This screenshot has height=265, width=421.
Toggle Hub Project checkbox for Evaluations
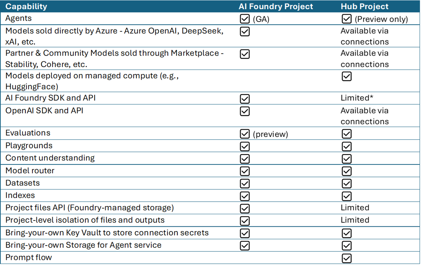[x=347, y=134]
